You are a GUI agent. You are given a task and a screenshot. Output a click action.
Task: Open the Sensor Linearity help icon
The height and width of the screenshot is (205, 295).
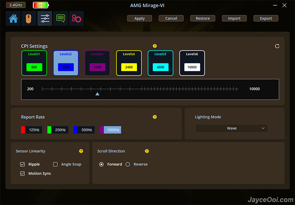tap(81, 151)
